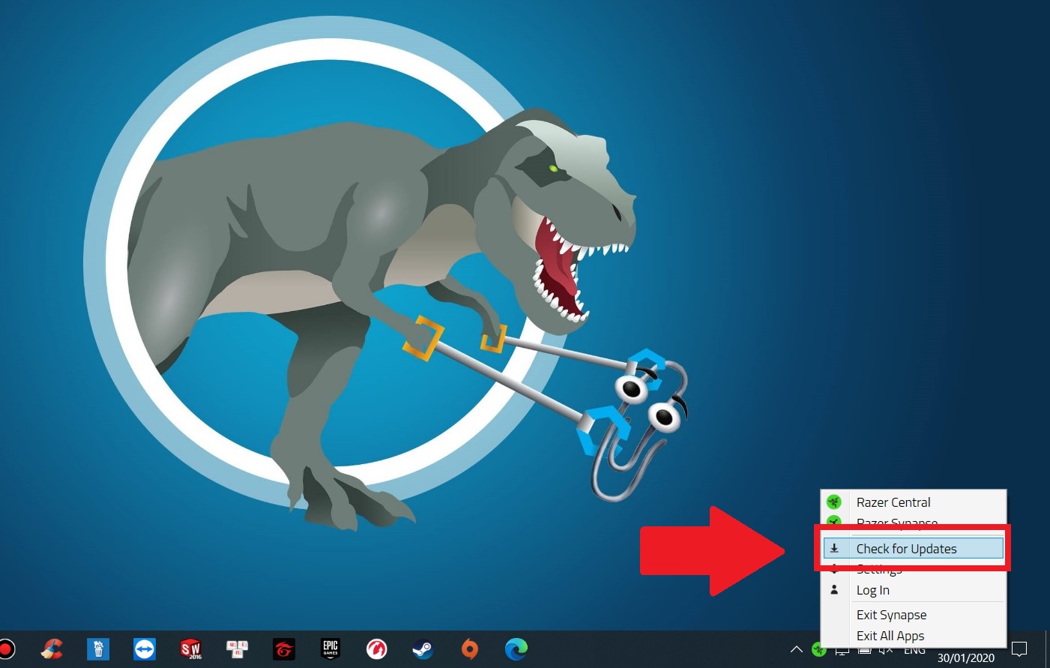The width and height of the screenshot is (1050, 668).
Task: Open Microsoft Edge from the taskbar
Action: (516, 649)
